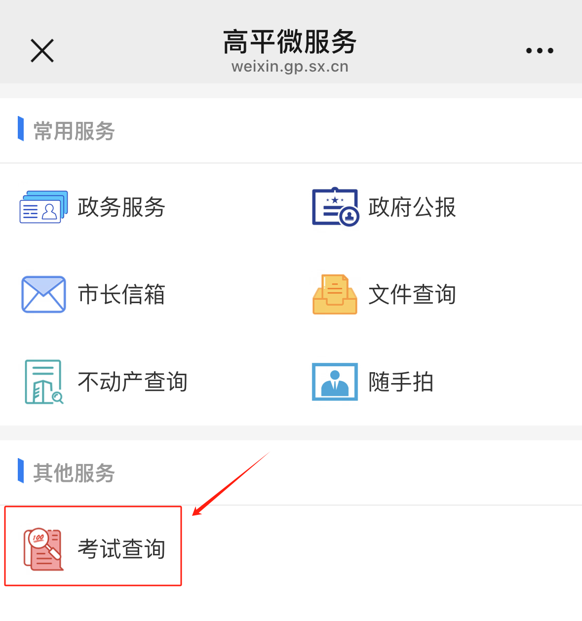Tap the 随手拍 text entry
The height and width of the screenshot is (621, 582).
point(401,382)
